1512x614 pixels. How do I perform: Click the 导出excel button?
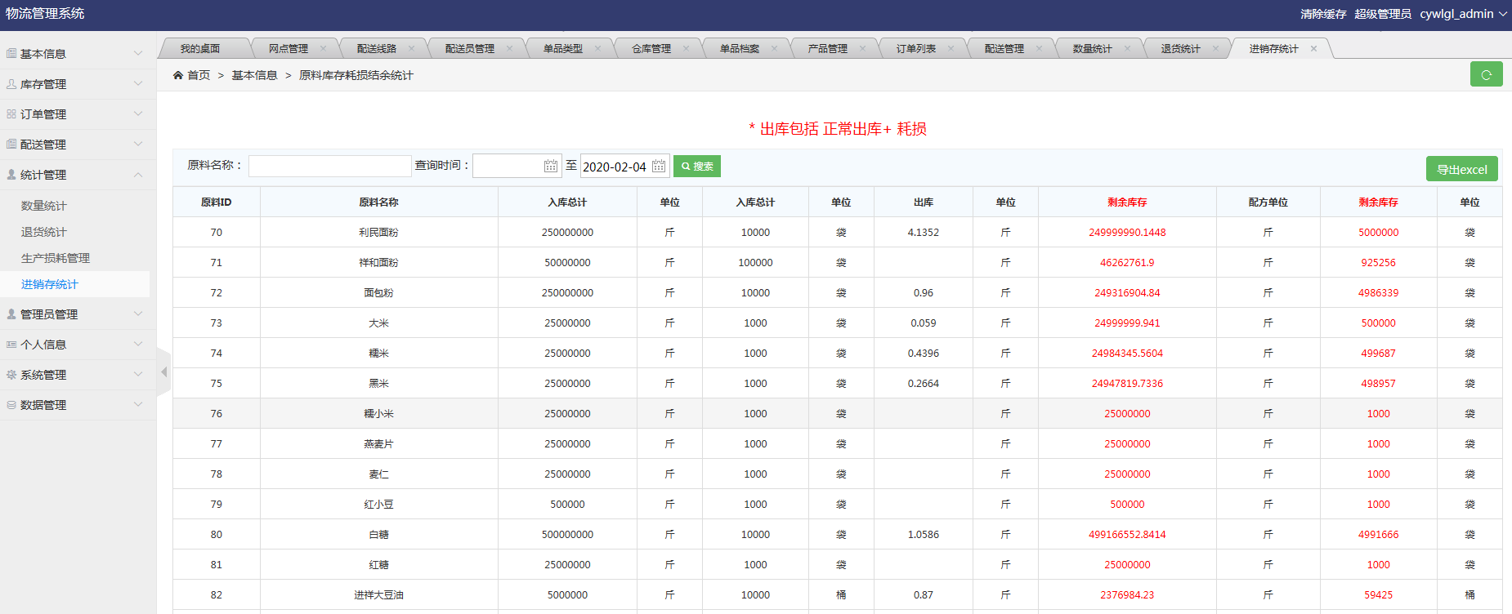(x=1461, y=169)
